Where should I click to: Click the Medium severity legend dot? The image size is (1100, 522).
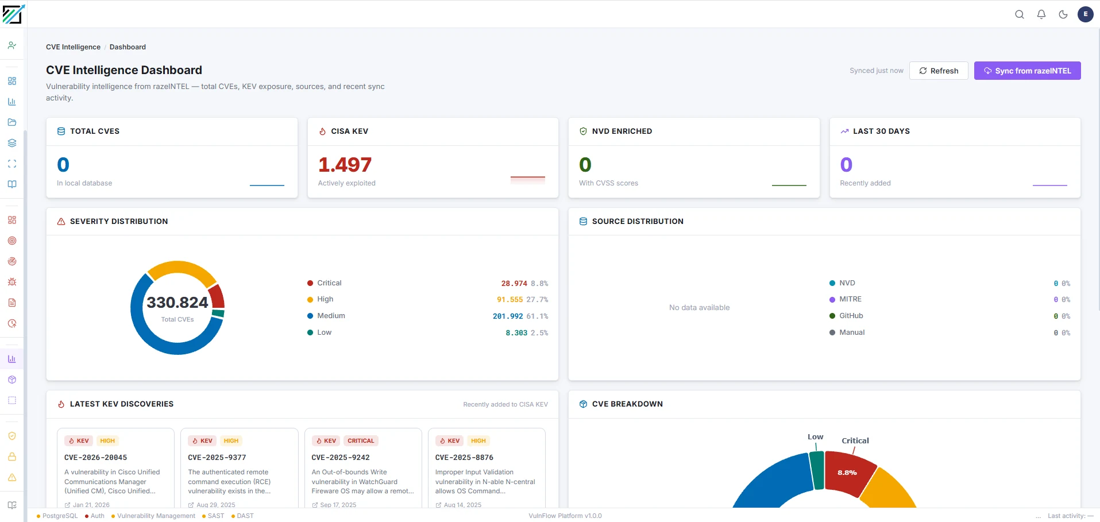(310, 316)
